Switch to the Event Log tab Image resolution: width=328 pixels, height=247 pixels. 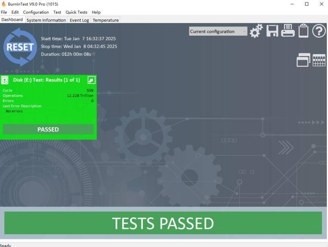click(79, 20)
